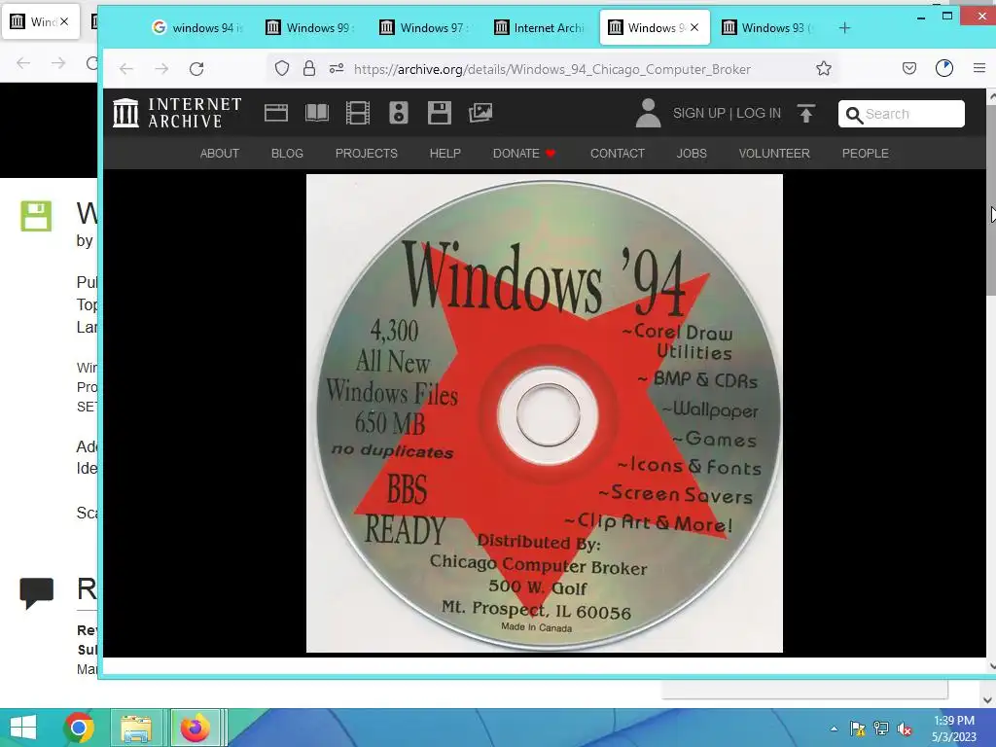The height and width of the screenshot is (747, 996).
Task: Click the Upload arrow icon
Action: pos(806,113)
